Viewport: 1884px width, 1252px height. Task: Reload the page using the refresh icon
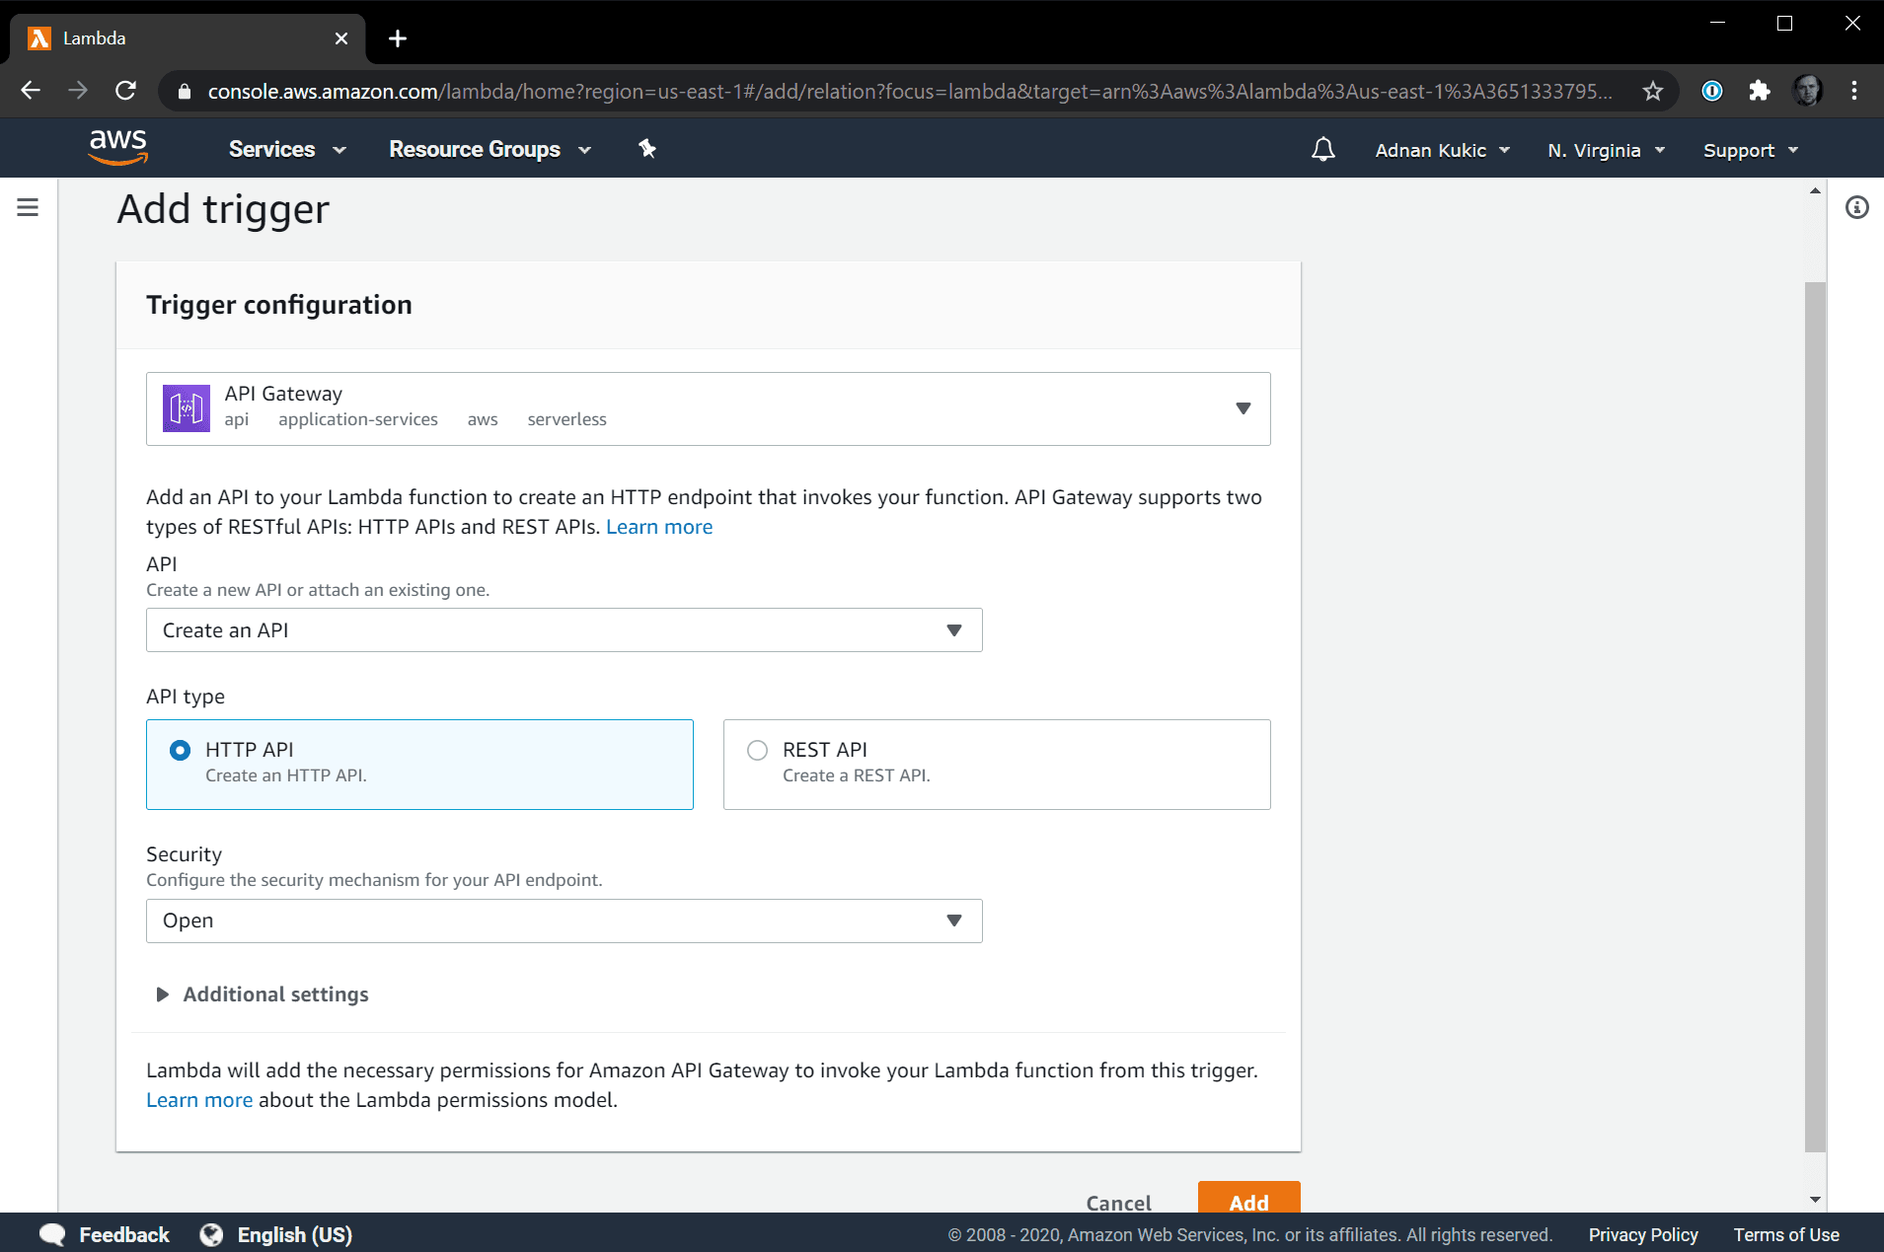click(125, 92)
